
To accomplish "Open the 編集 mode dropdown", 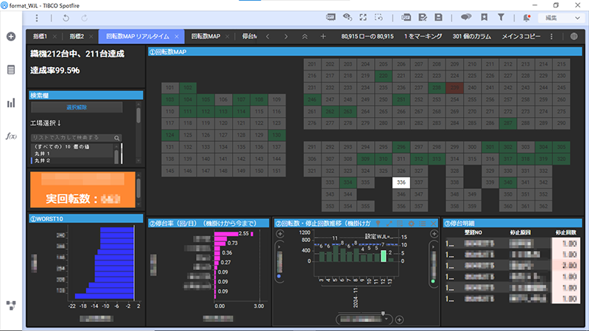I will [x=560, y=16].
